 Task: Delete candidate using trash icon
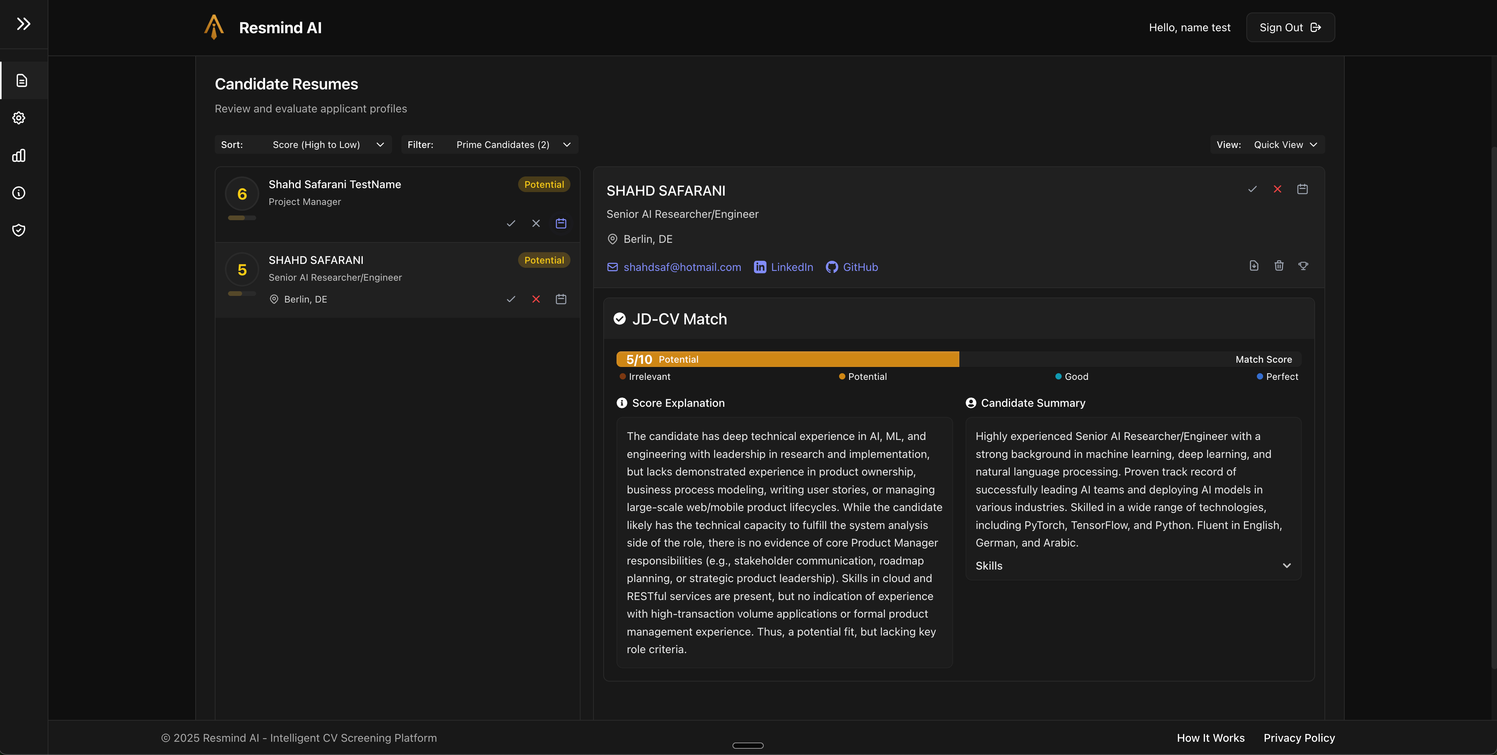coord(1279,265)
